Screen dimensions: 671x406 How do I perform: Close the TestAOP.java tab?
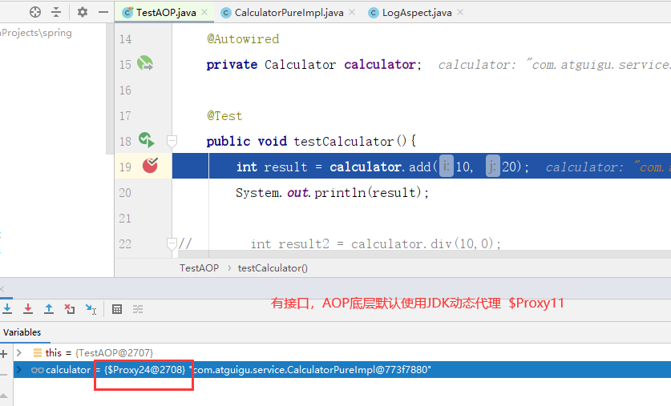pyautogui.click(x=204, y=12)
